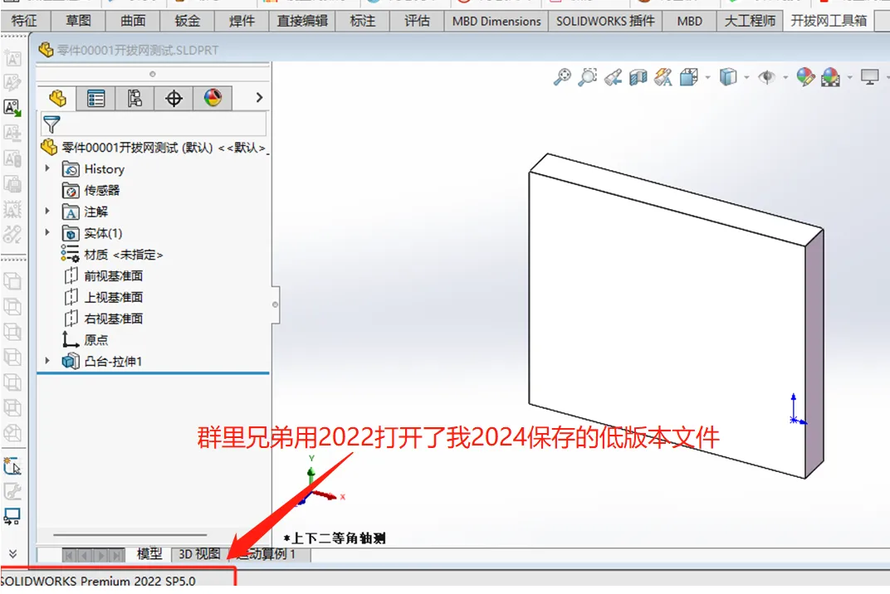Open the 开拔网工具箱 ribbon tab
The height and width of the screenshot is (594, 890).
(x=829, y=21)
